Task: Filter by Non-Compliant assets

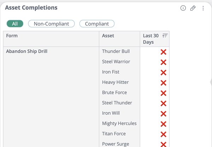Action: pos(51,24)
